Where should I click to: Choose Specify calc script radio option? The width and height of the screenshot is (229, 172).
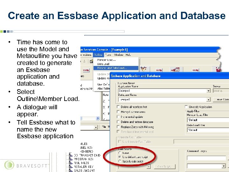pos(120,161)
